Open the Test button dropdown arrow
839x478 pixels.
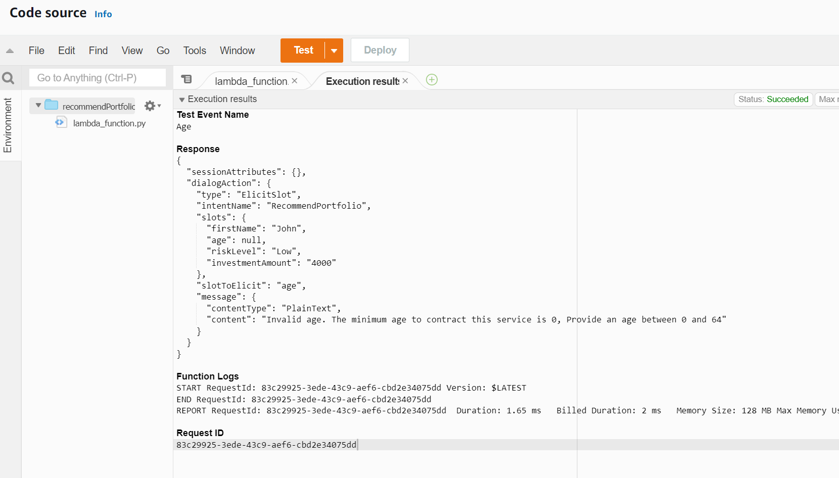coord(333,50)
